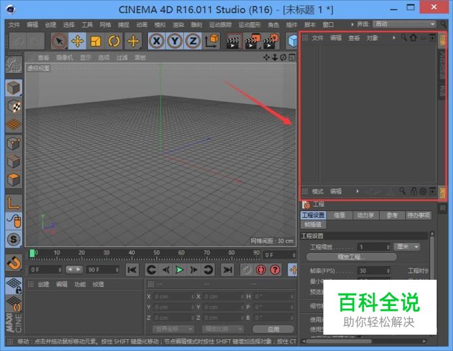Click the current frame 0 F field

pyautogui.click(x=45, y=270)
